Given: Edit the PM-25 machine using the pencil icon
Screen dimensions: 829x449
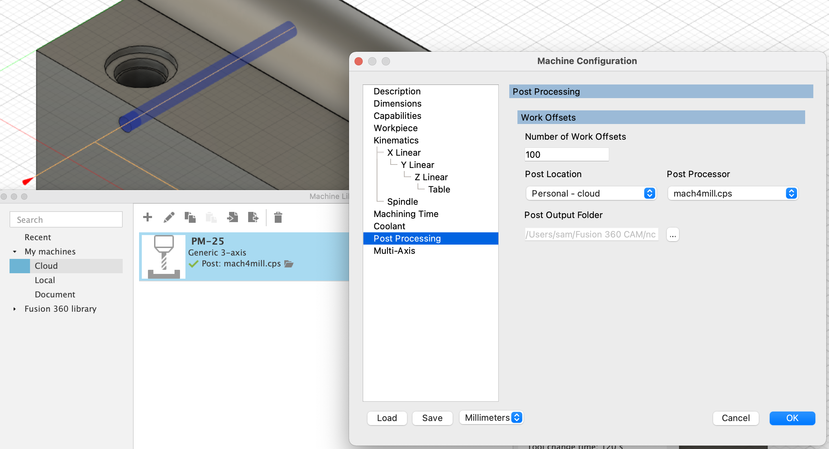Looking at the screenshot, I should pyautogui.click(x=169, y=217).
